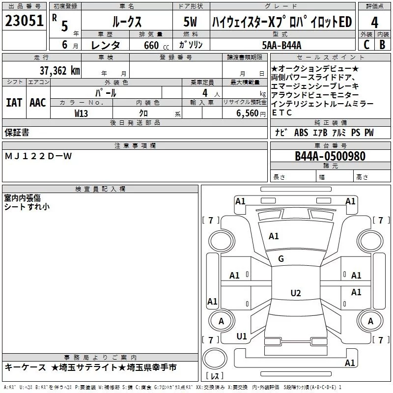
Task: Click 車台番号 header
Action: [330, 145]
